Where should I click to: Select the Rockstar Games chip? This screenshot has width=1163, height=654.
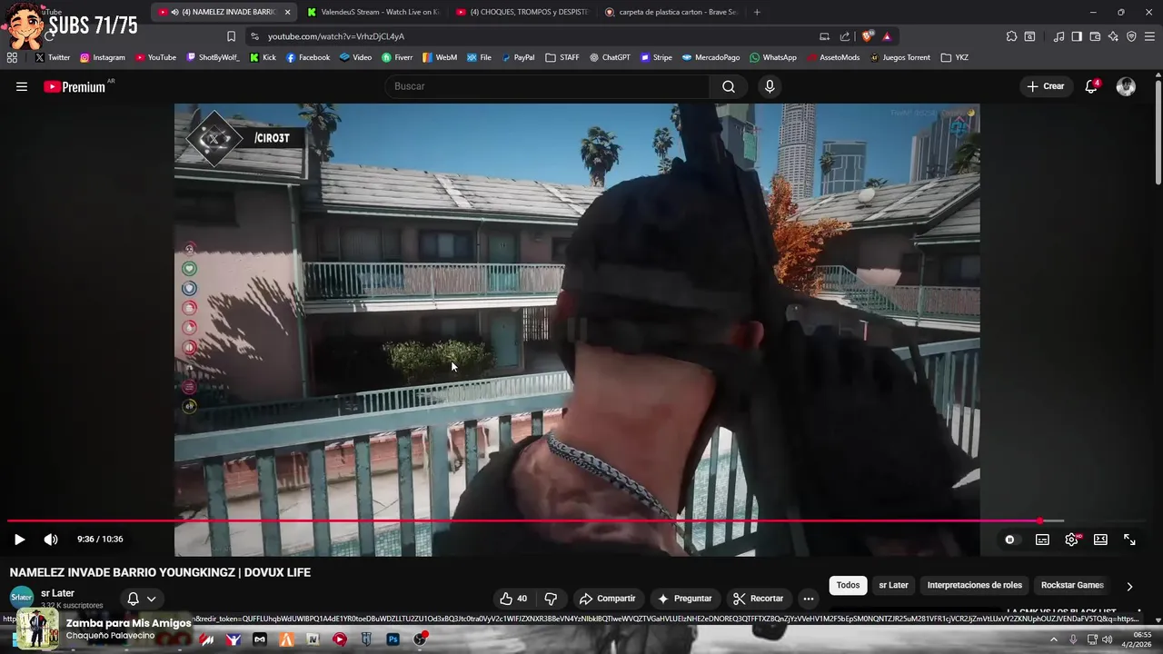pos(1072,585)
